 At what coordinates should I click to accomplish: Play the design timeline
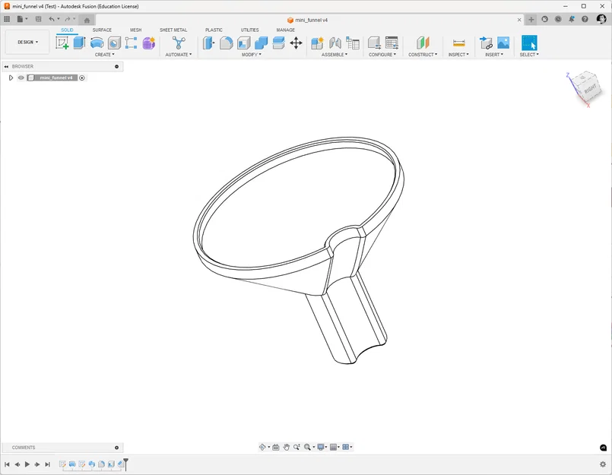pyautogui.click(x=27, y=464)
